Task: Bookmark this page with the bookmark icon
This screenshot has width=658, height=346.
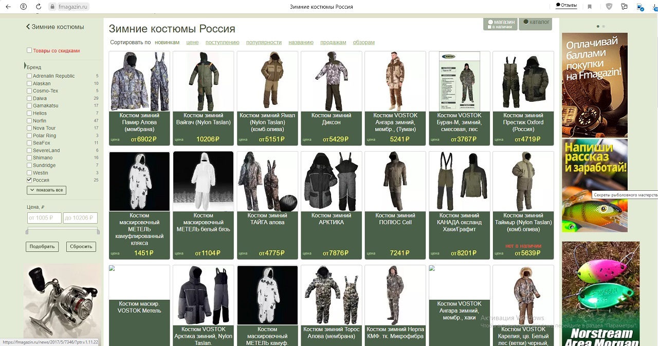Action: coord(590,7)
